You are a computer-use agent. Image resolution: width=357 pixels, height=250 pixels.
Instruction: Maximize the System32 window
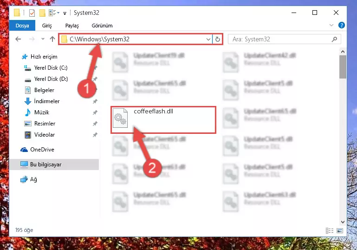tap(315, 13)
